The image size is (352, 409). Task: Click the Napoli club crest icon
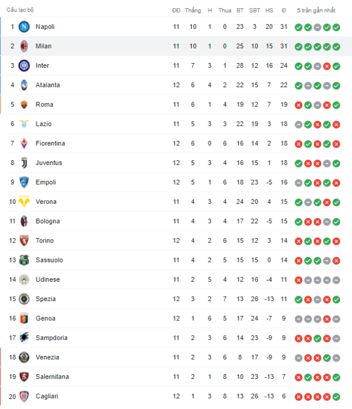24,27
